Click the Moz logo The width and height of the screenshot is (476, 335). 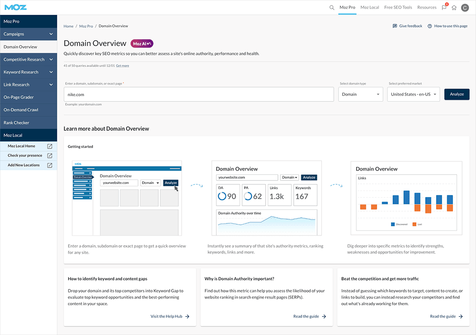15,7
